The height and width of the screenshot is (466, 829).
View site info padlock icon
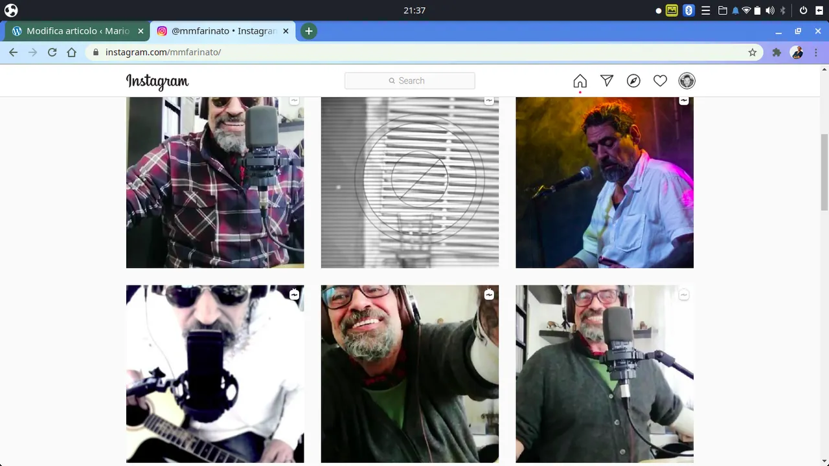96,52
